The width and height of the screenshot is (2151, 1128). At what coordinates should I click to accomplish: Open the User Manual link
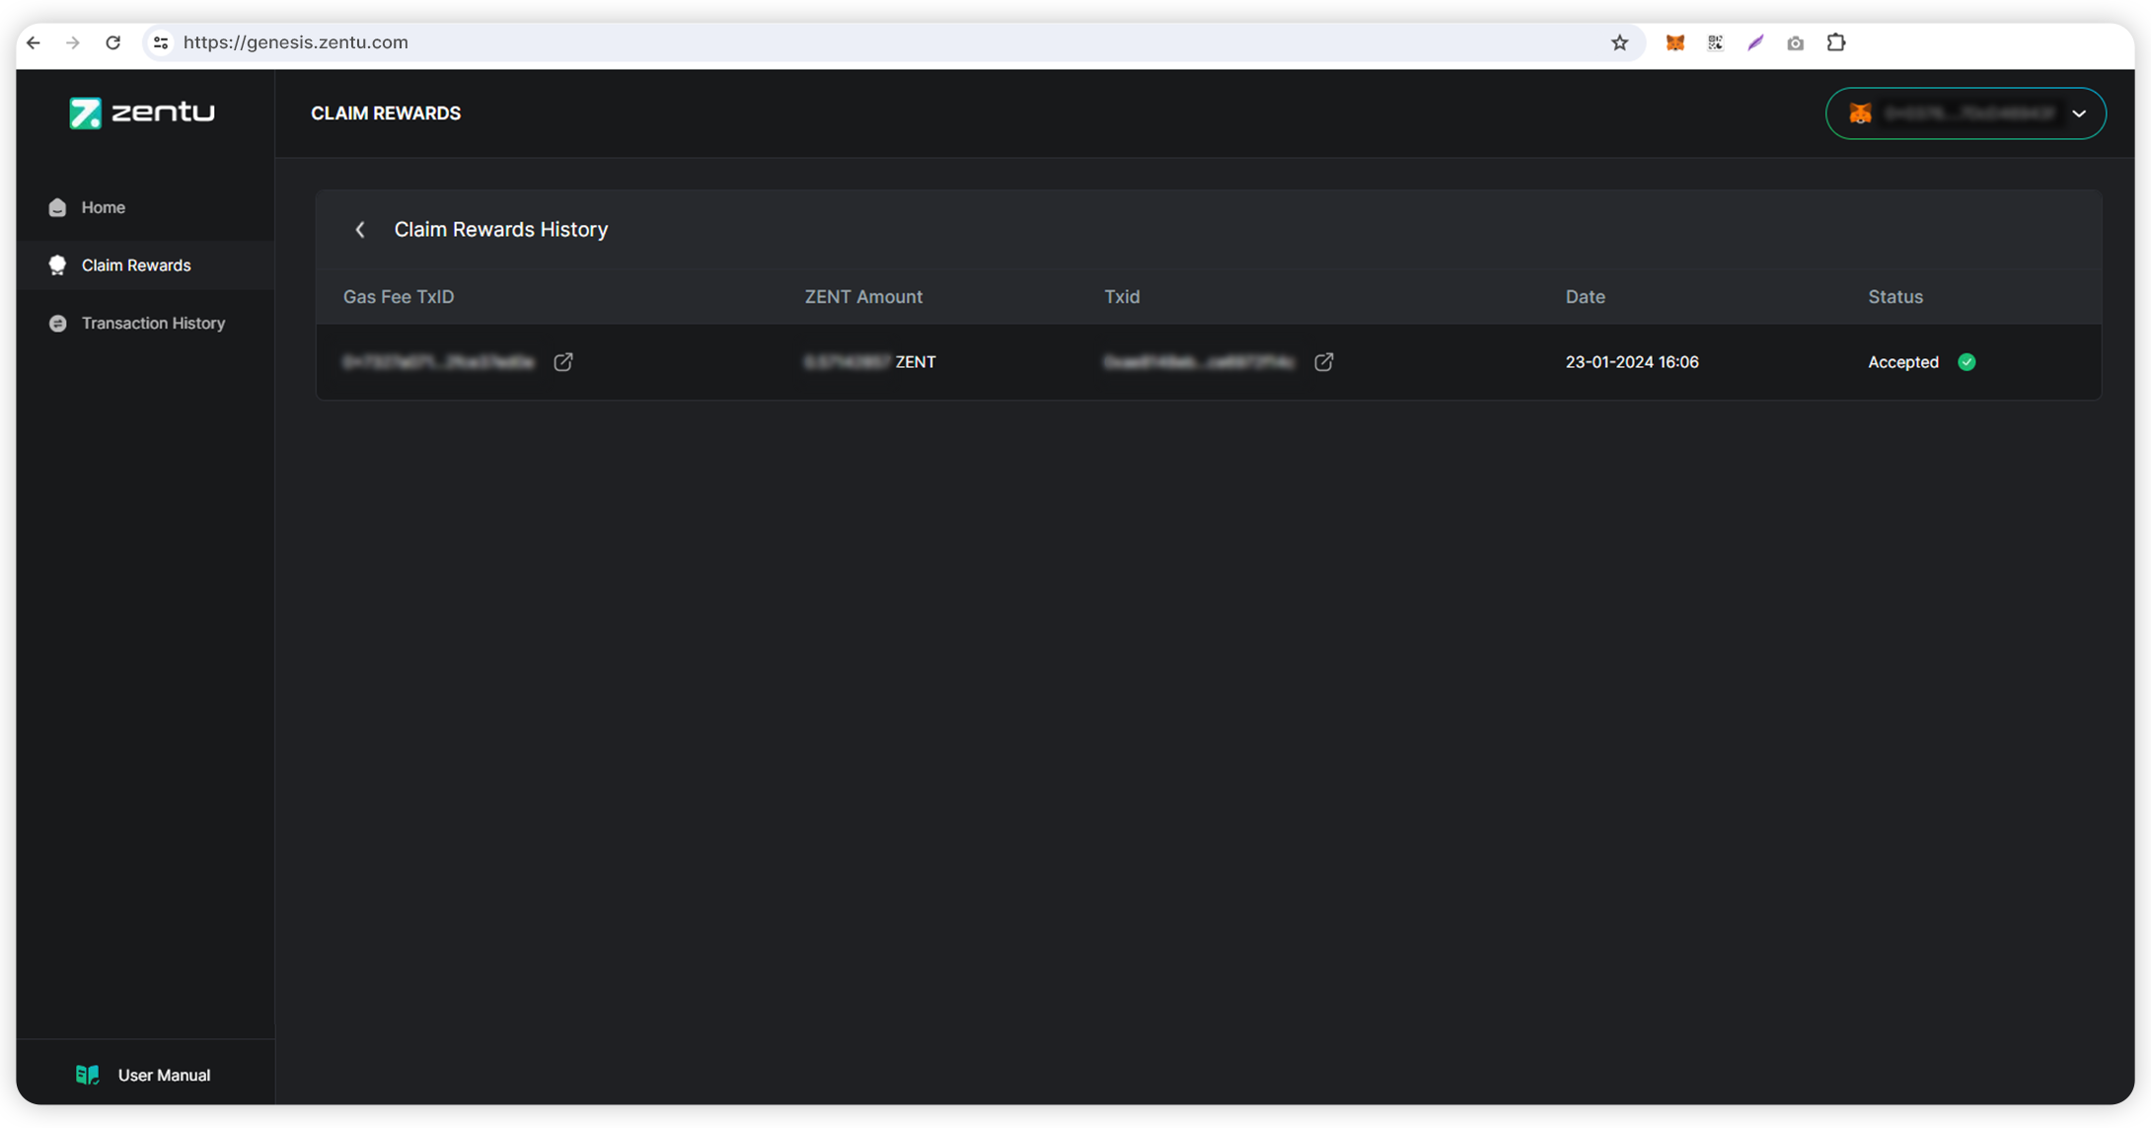click(x=163, y=1075)
